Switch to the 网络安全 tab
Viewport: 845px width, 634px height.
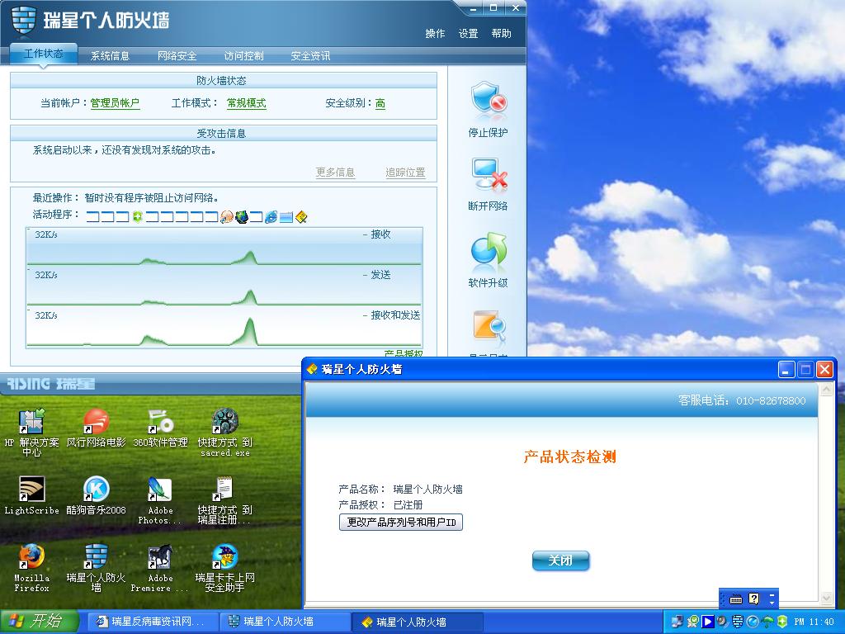point(177,55)
